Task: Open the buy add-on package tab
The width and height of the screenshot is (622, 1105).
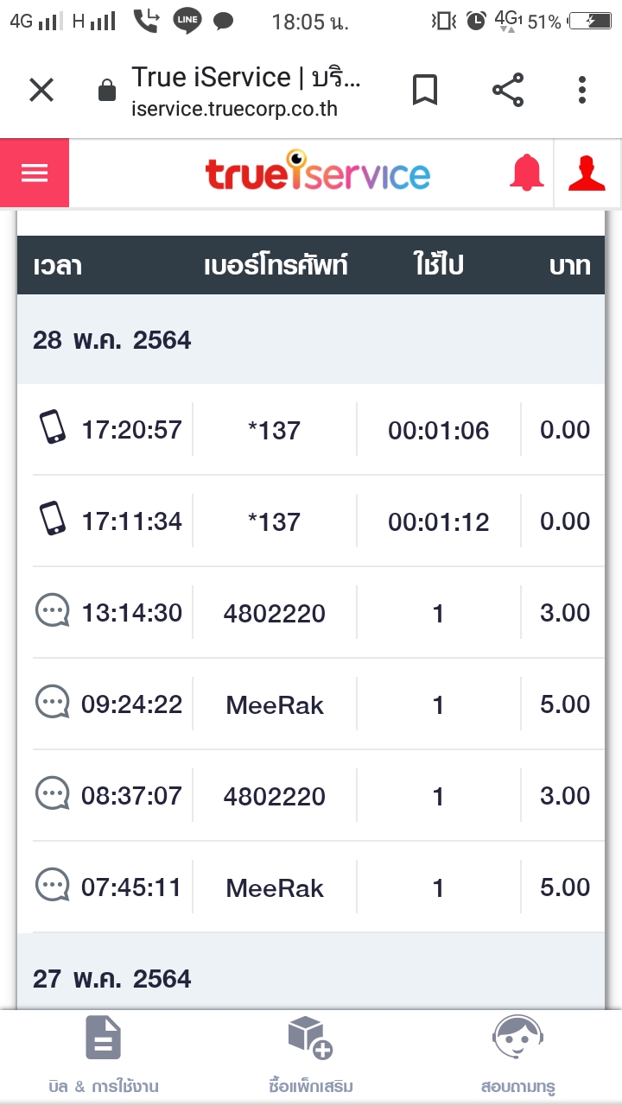Action: [x=311, y=1055]
